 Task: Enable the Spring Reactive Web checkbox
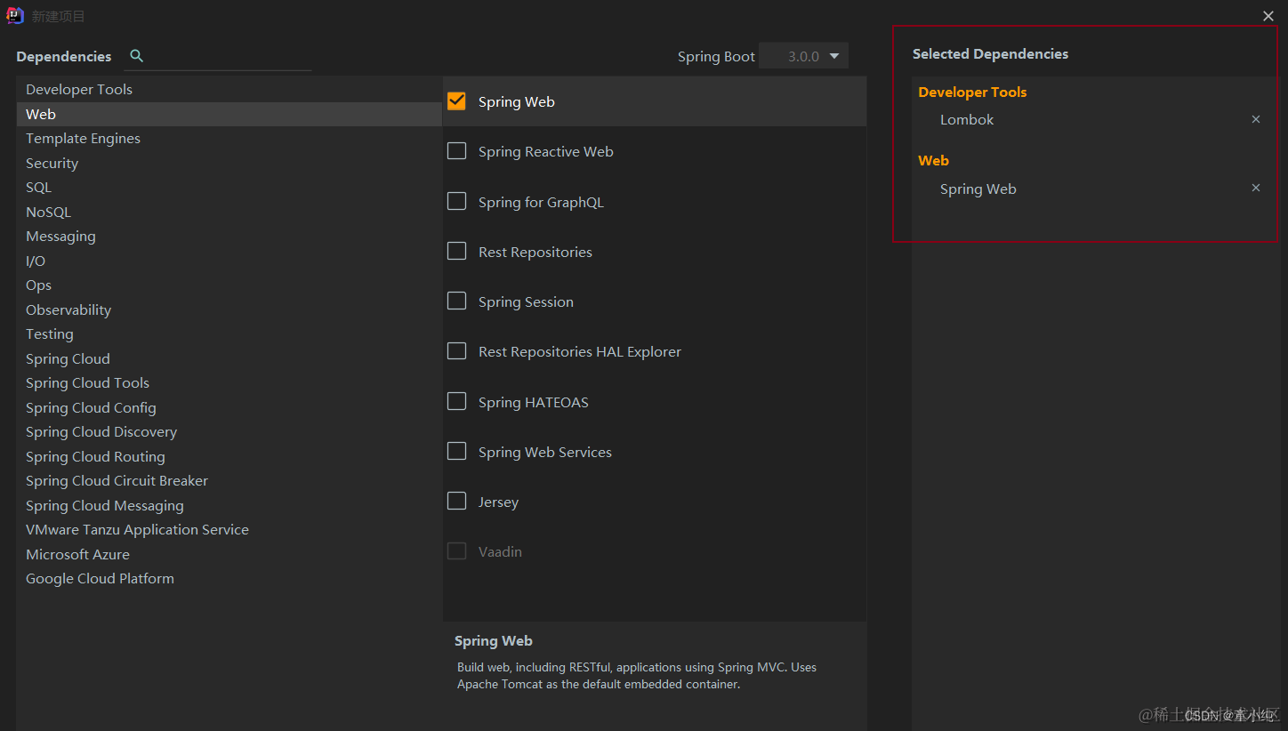(457, 151)
